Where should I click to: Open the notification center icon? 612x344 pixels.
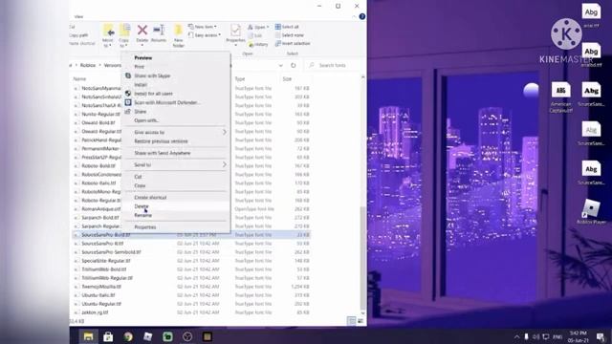[601, 336]
